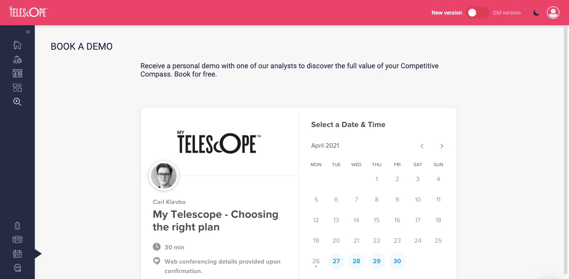Expand the sidebar with the double chevron
The image size is (569, 279).
click(28, 32)
